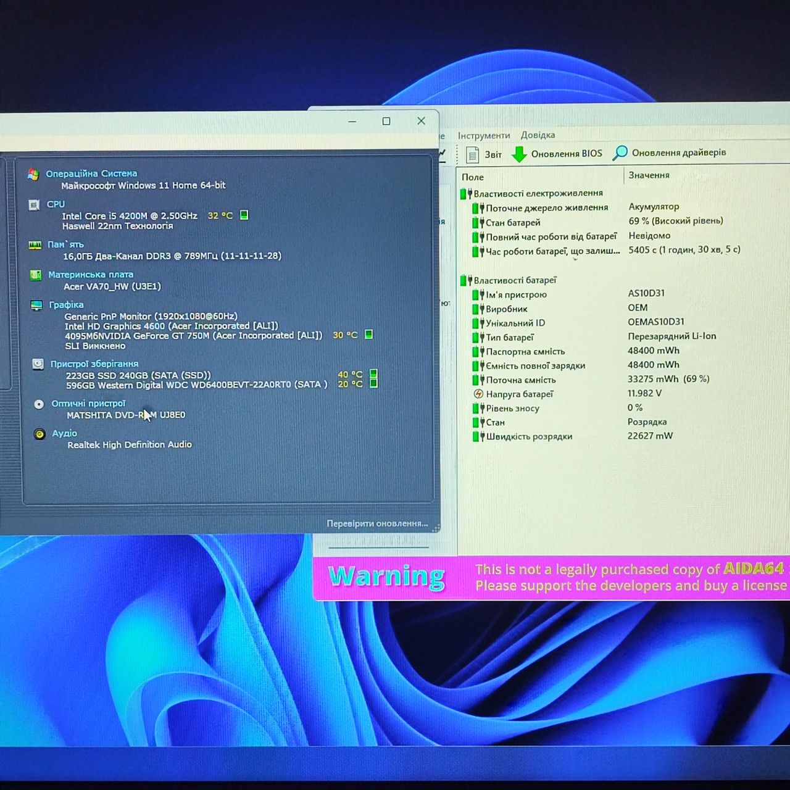Click Acer VA70_HW (U3E1) text
790x790 pixels.
click(112, 286)
